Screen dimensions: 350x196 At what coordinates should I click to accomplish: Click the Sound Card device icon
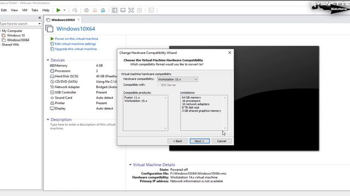[x=52, y=98]
